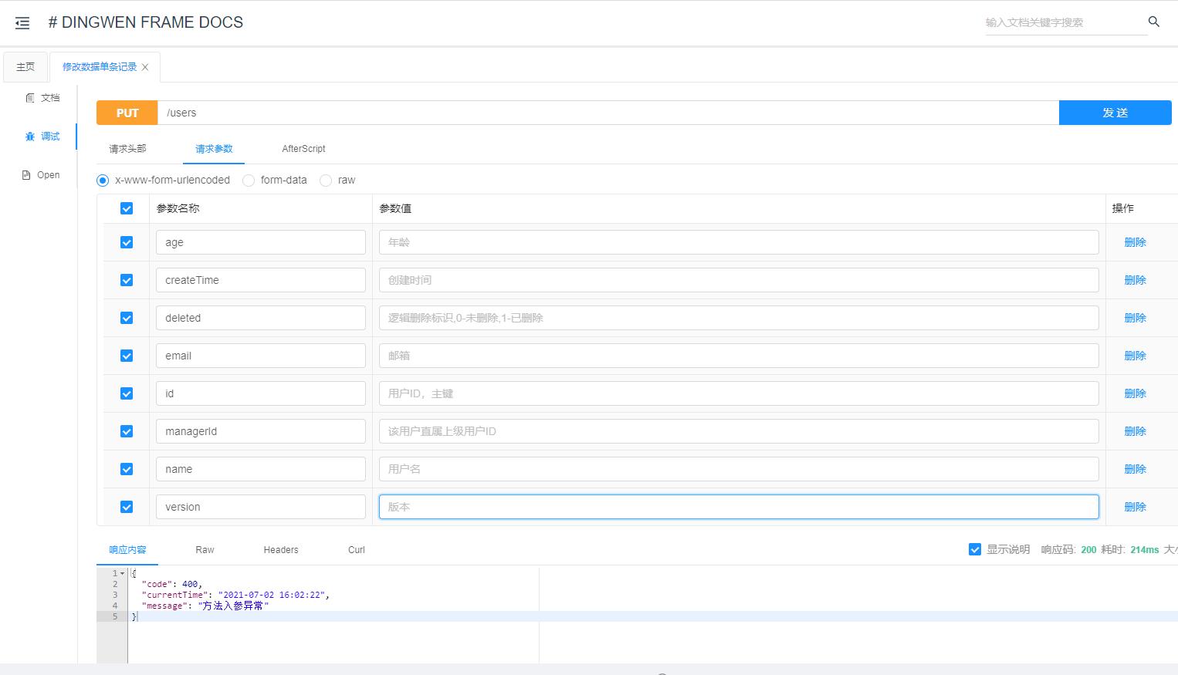The height and width of the screenshot is (675, 1178).
Task: Select the raw radio option
Action: [326, 181]
